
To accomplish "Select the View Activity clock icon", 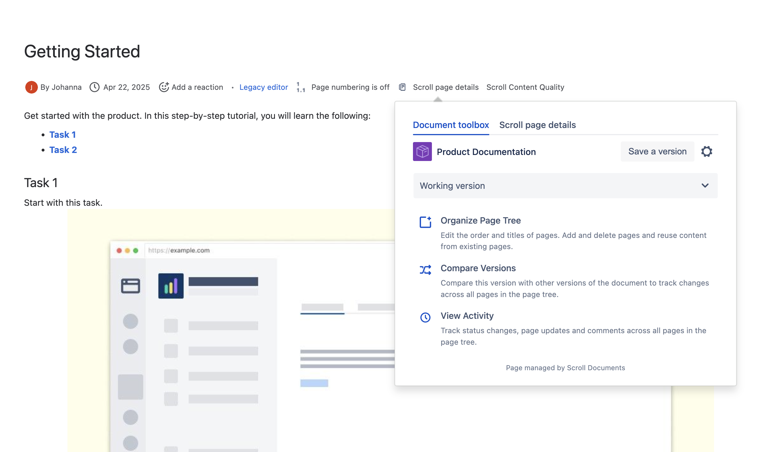I will tap(425, 317).
